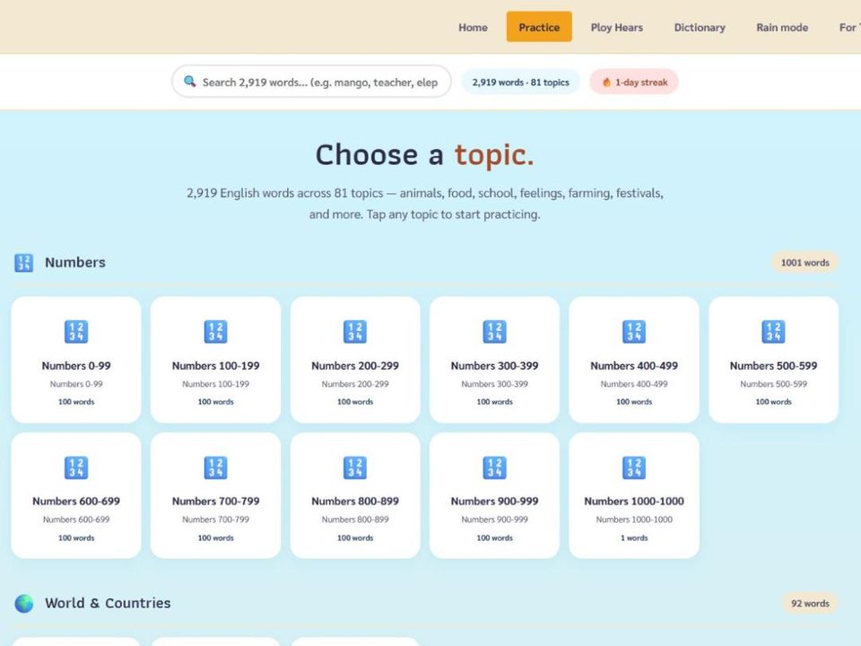Click the icon on Numbers 400-499 card
Image resolution: width=861 pixels, height=646 pixels.
[634, 332]
